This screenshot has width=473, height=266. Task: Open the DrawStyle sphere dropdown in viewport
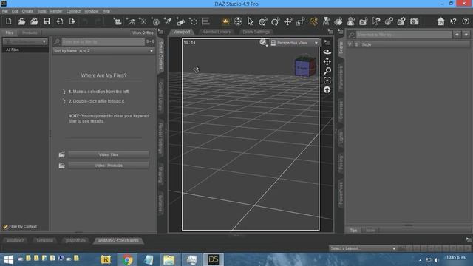[x=264, y=43]
